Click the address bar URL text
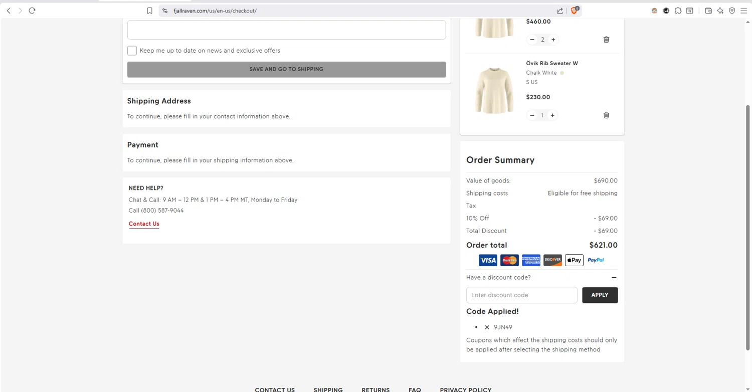The image size is (752, 392). 215,11
